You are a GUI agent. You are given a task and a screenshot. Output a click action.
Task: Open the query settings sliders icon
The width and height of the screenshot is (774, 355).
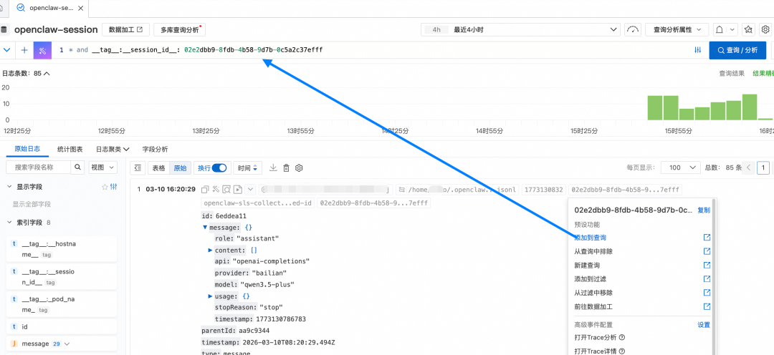coord(697,50)
